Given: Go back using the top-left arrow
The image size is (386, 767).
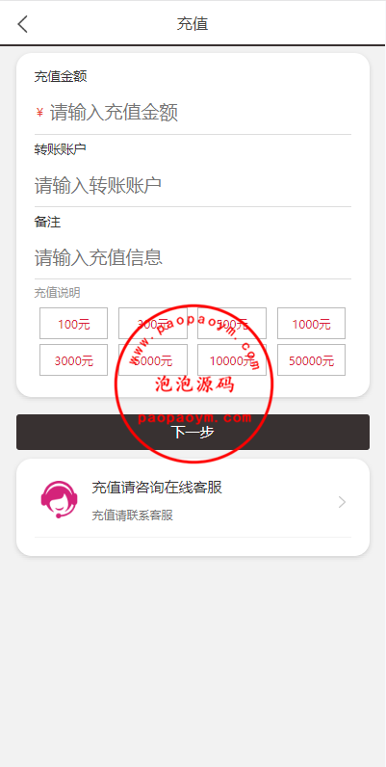Looking at the screenshot, I should [22, 23].
